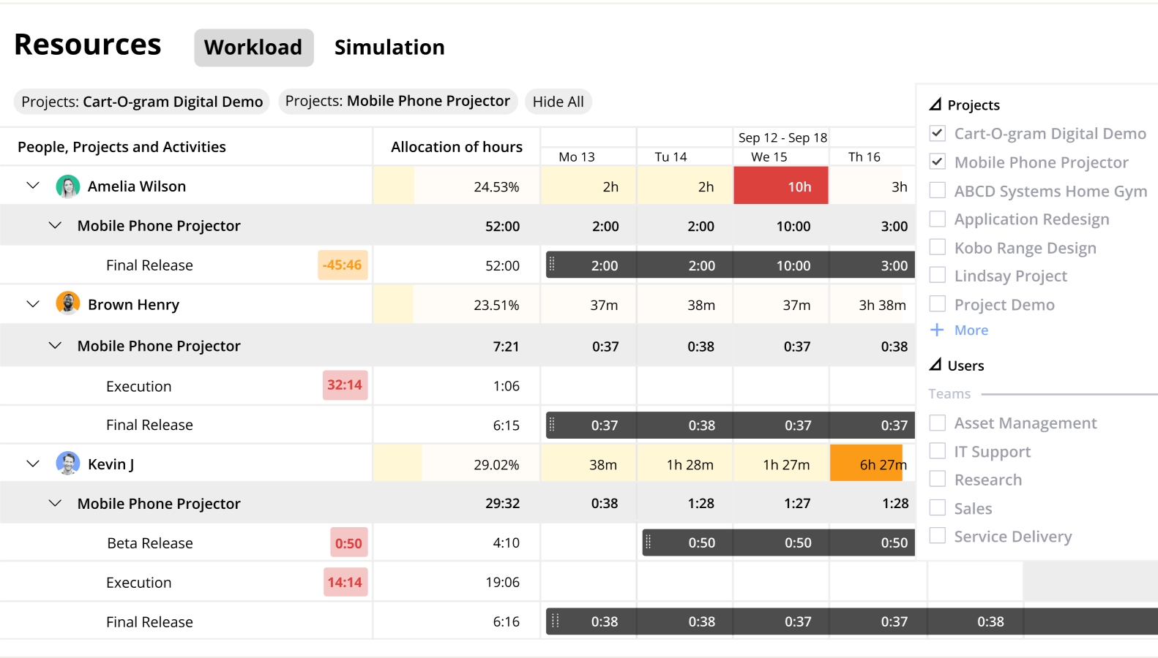
Task: Switch to the Simulation tab
Action: (x=389, y=47)
